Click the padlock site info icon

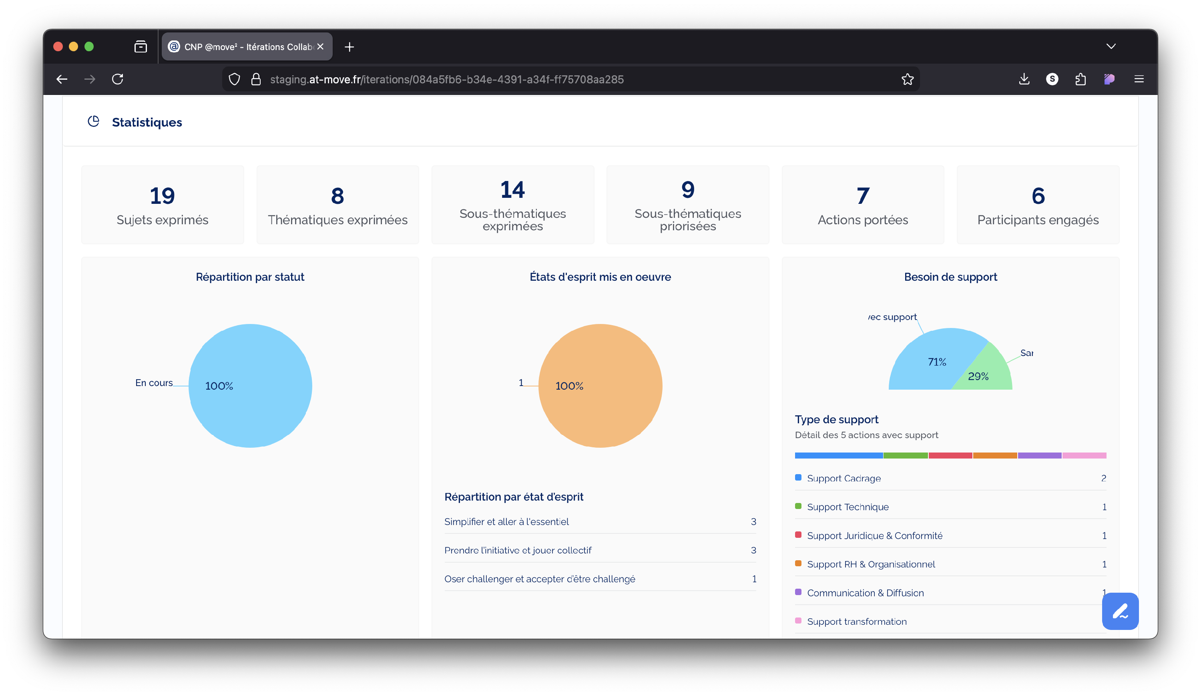coord(256,79)
